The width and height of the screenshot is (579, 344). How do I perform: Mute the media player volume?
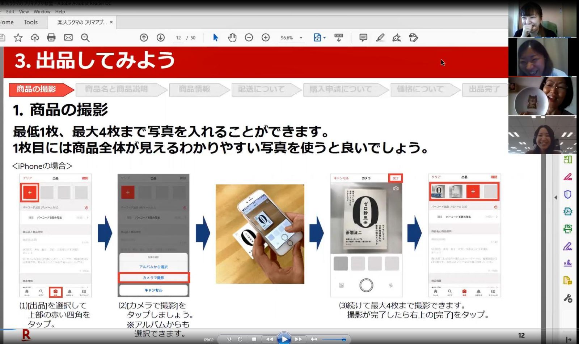click(x=314, y=339)
